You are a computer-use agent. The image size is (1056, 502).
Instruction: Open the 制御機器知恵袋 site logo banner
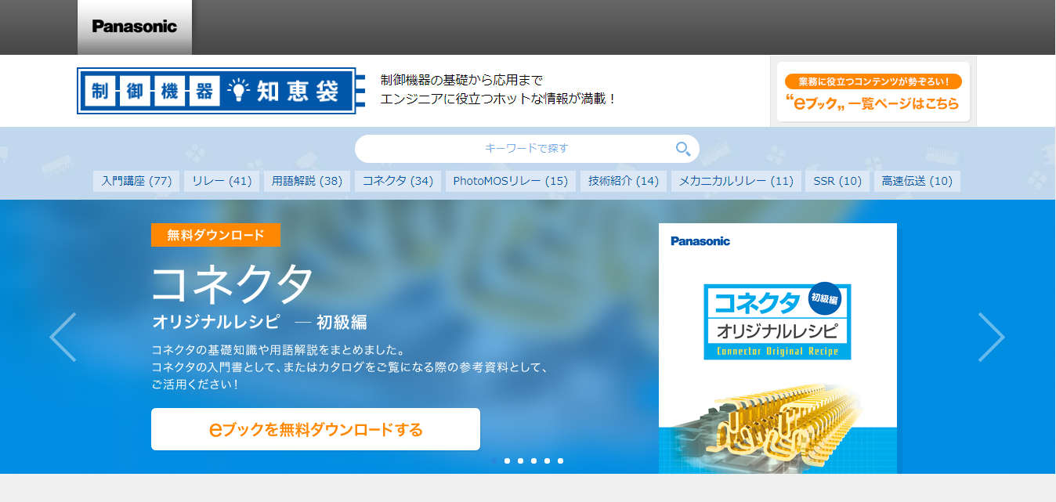click(x=222, y=91)
